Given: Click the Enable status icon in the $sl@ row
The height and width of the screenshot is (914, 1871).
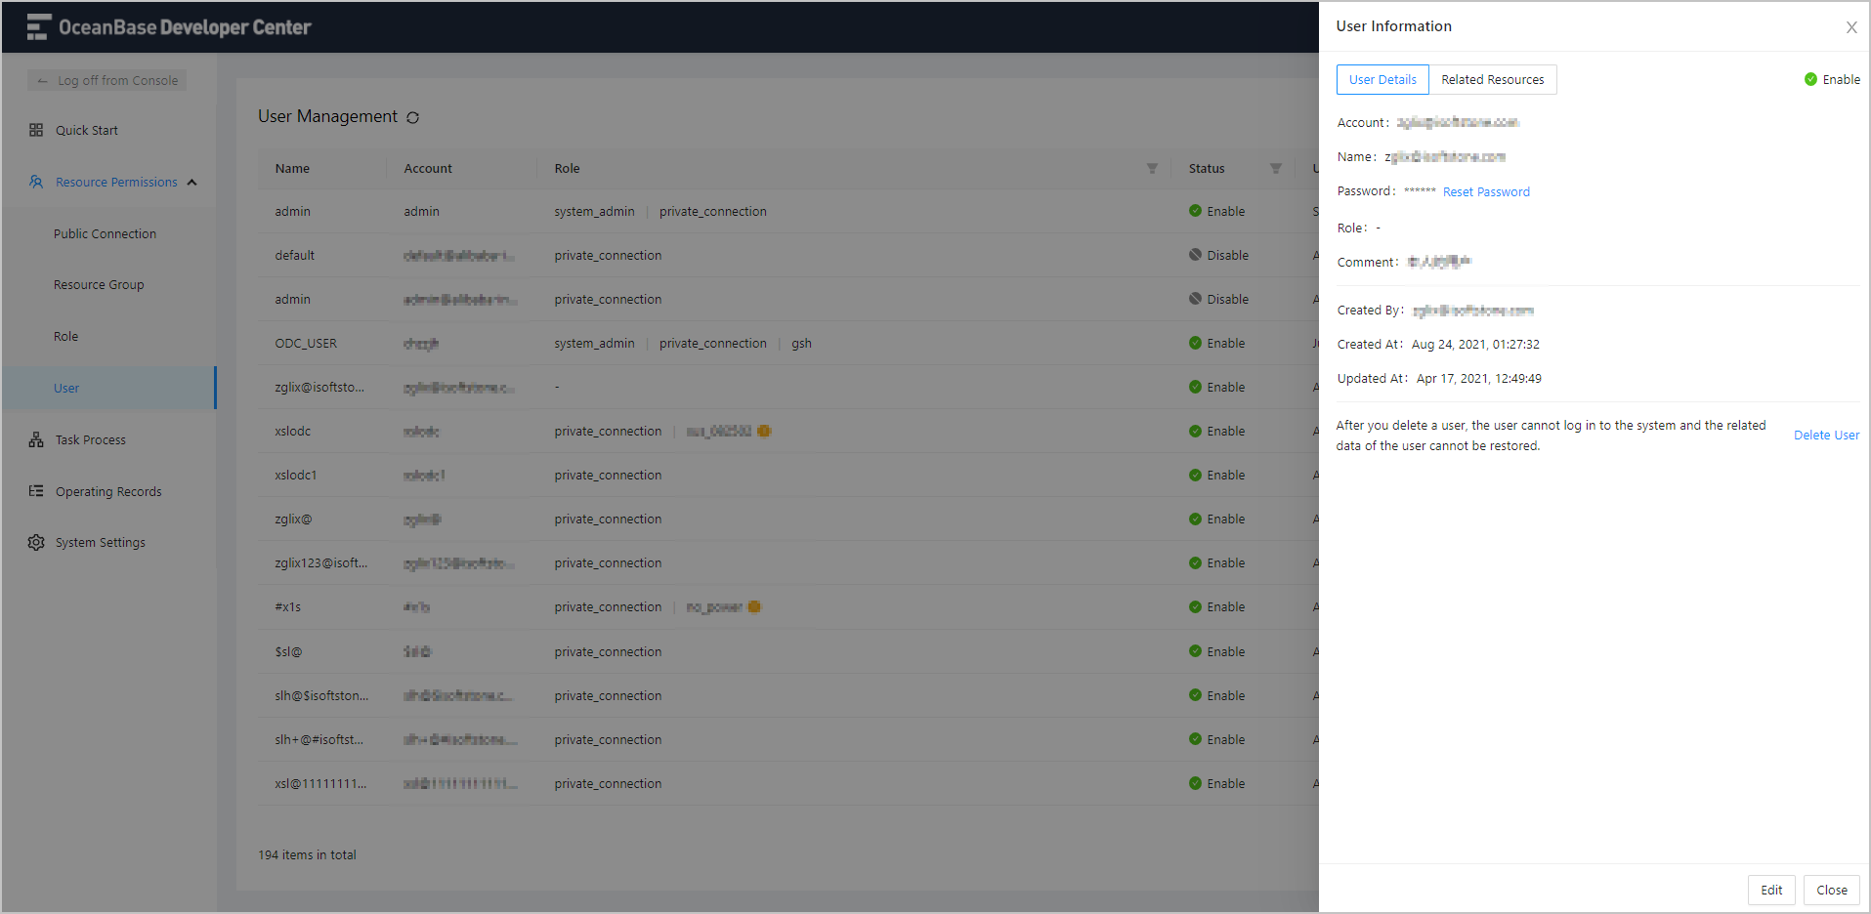Looking at the screenshot, I should tap(1195, 651).
